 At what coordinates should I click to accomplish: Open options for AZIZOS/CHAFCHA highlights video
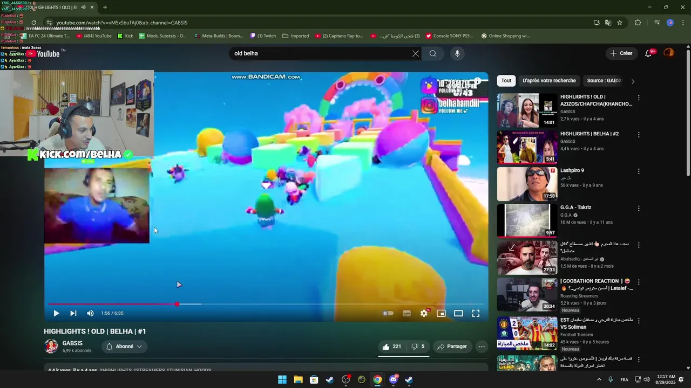(x=639, y=98)
